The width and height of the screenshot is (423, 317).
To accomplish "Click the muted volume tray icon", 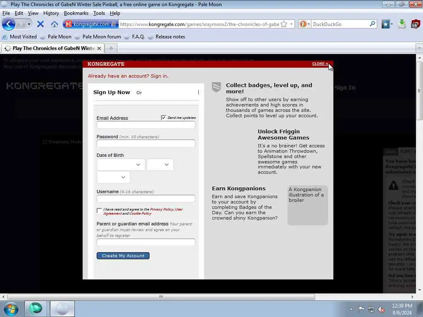I will click(381, 310).
